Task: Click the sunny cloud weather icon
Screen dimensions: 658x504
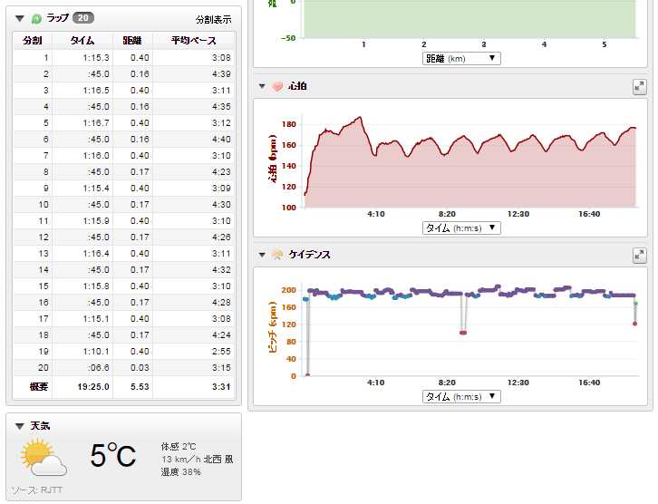Action: click(44, 457)
